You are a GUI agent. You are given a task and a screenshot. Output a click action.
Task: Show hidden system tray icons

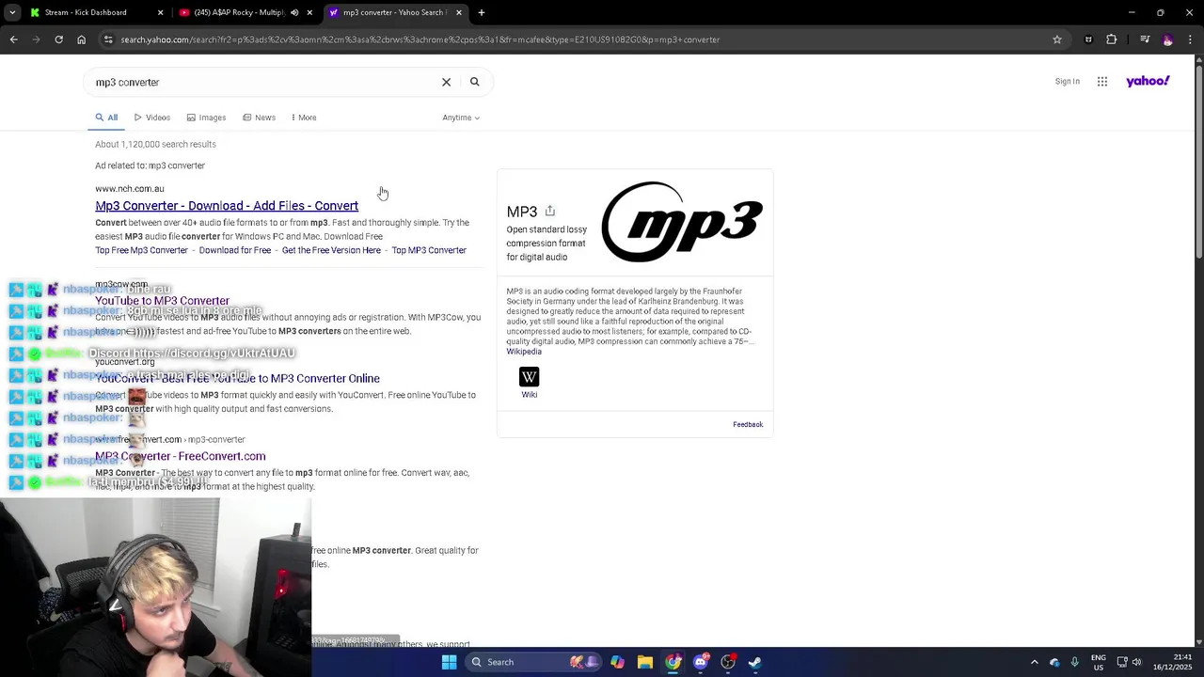pyautogui.click(x=1034, y=662)
